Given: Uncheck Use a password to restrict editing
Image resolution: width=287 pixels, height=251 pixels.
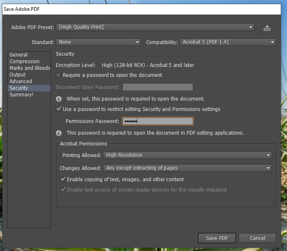Looking at the screenshot, I should pos(58,109).
